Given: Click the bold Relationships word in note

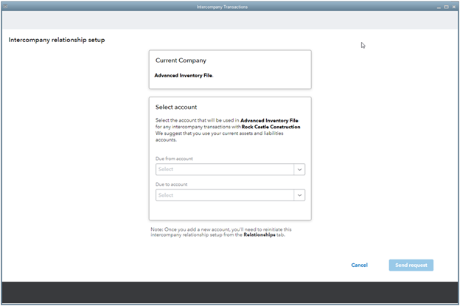Looking at the screenshot, I should point(262,236).
